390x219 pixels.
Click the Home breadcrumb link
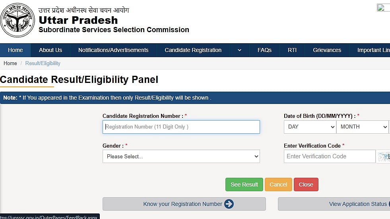[x=10, y=63]
